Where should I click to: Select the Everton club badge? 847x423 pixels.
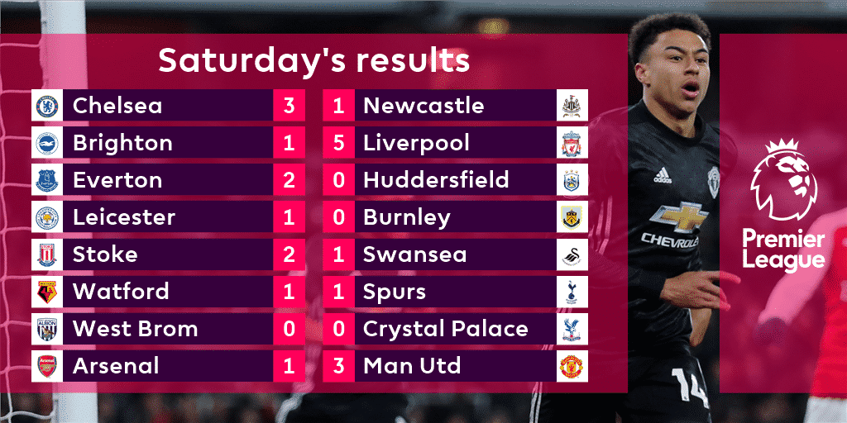(46, 180)
